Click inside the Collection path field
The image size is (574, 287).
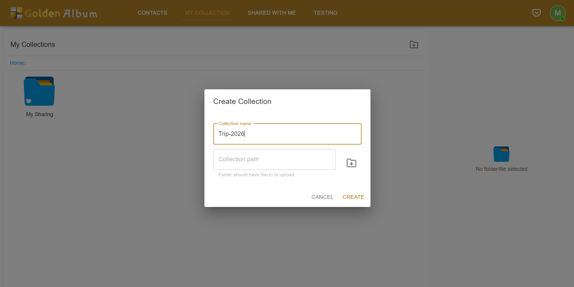click(x=274, y=159)
